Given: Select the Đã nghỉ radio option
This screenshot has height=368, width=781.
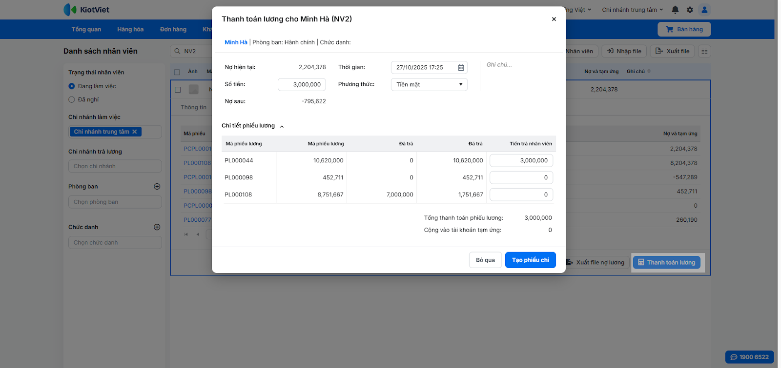Looking at the screenshot, I should click(x=72, y=99).
